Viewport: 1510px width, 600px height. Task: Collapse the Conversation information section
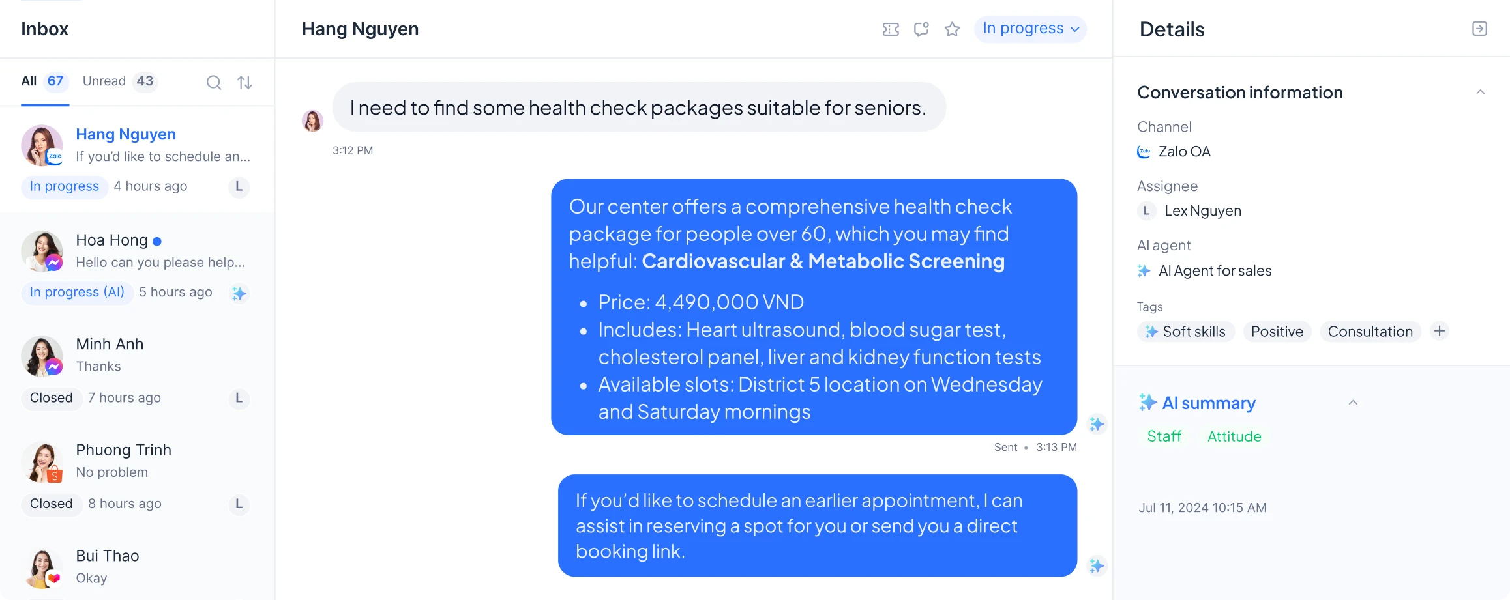(1480, 92)
